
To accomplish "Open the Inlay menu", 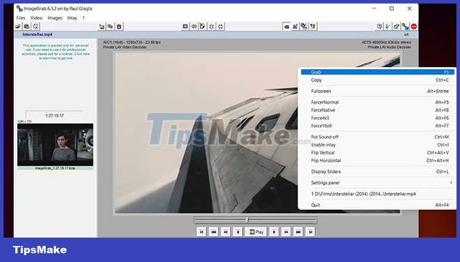I will pos(72,18).
